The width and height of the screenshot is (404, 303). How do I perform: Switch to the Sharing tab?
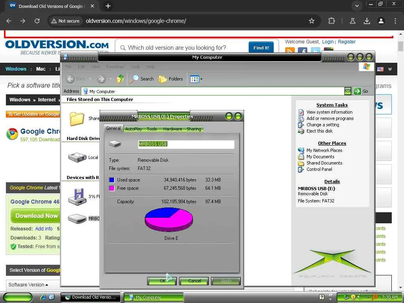pos(194,129)
